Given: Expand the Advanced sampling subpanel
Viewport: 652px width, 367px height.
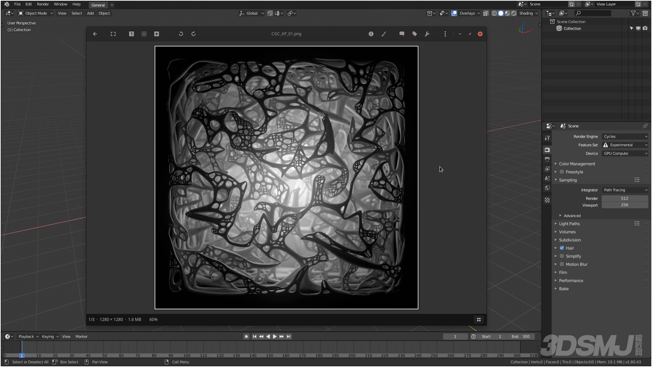Looking at the screenshot, I should (572, 216).
